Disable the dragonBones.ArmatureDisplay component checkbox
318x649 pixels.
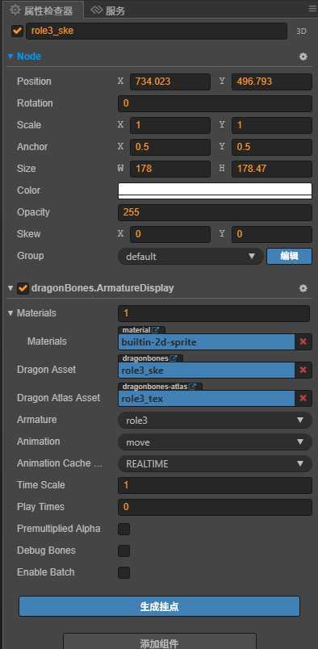(x=23, y=288)
